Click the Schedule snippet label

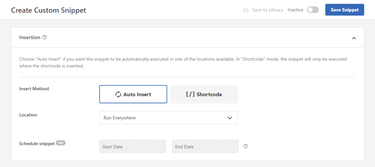[x=37, y=144]
